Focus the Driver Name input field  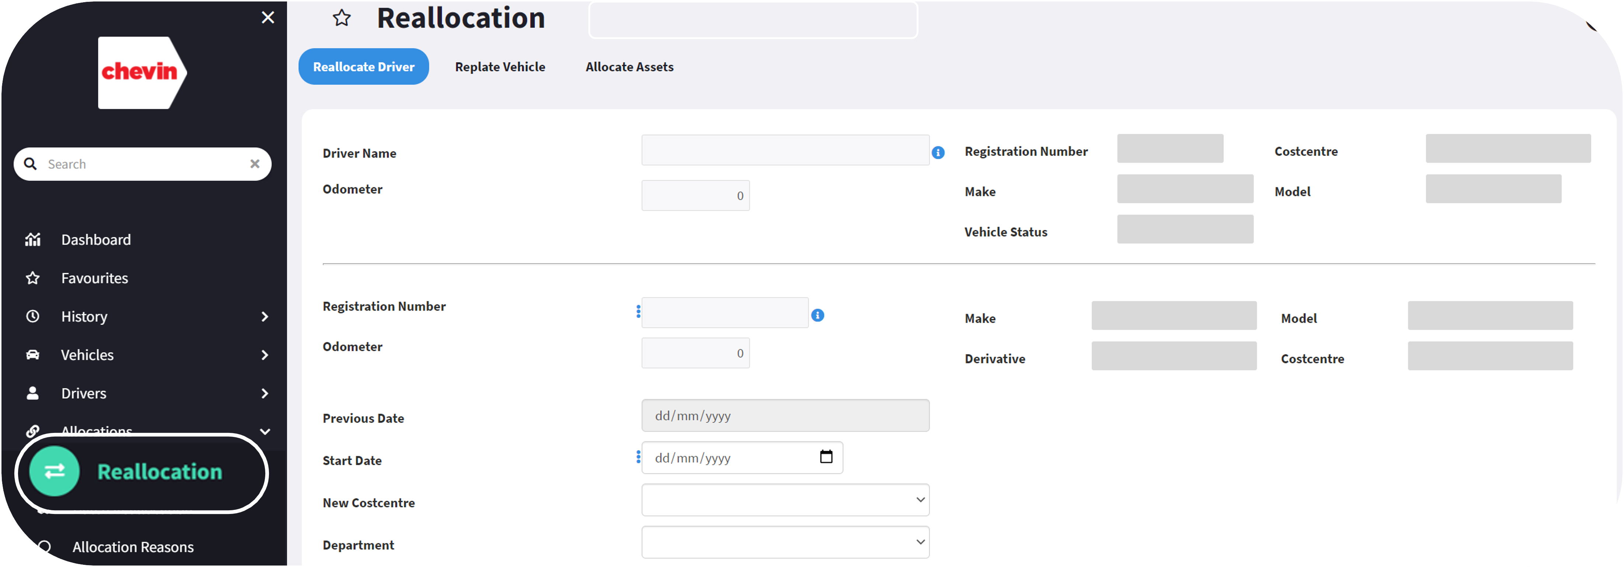coord(785,150)
